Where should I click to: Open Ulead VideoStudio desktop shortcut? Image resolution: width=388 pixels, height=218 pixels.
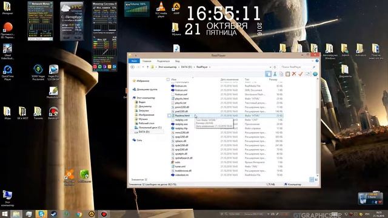pos(7,51)
